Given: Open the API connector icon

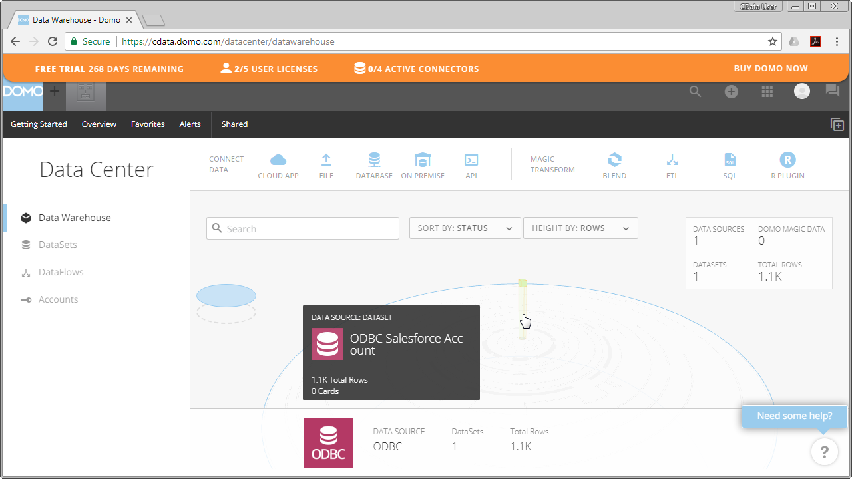Looking at the screenshot, I should point(471,160).
